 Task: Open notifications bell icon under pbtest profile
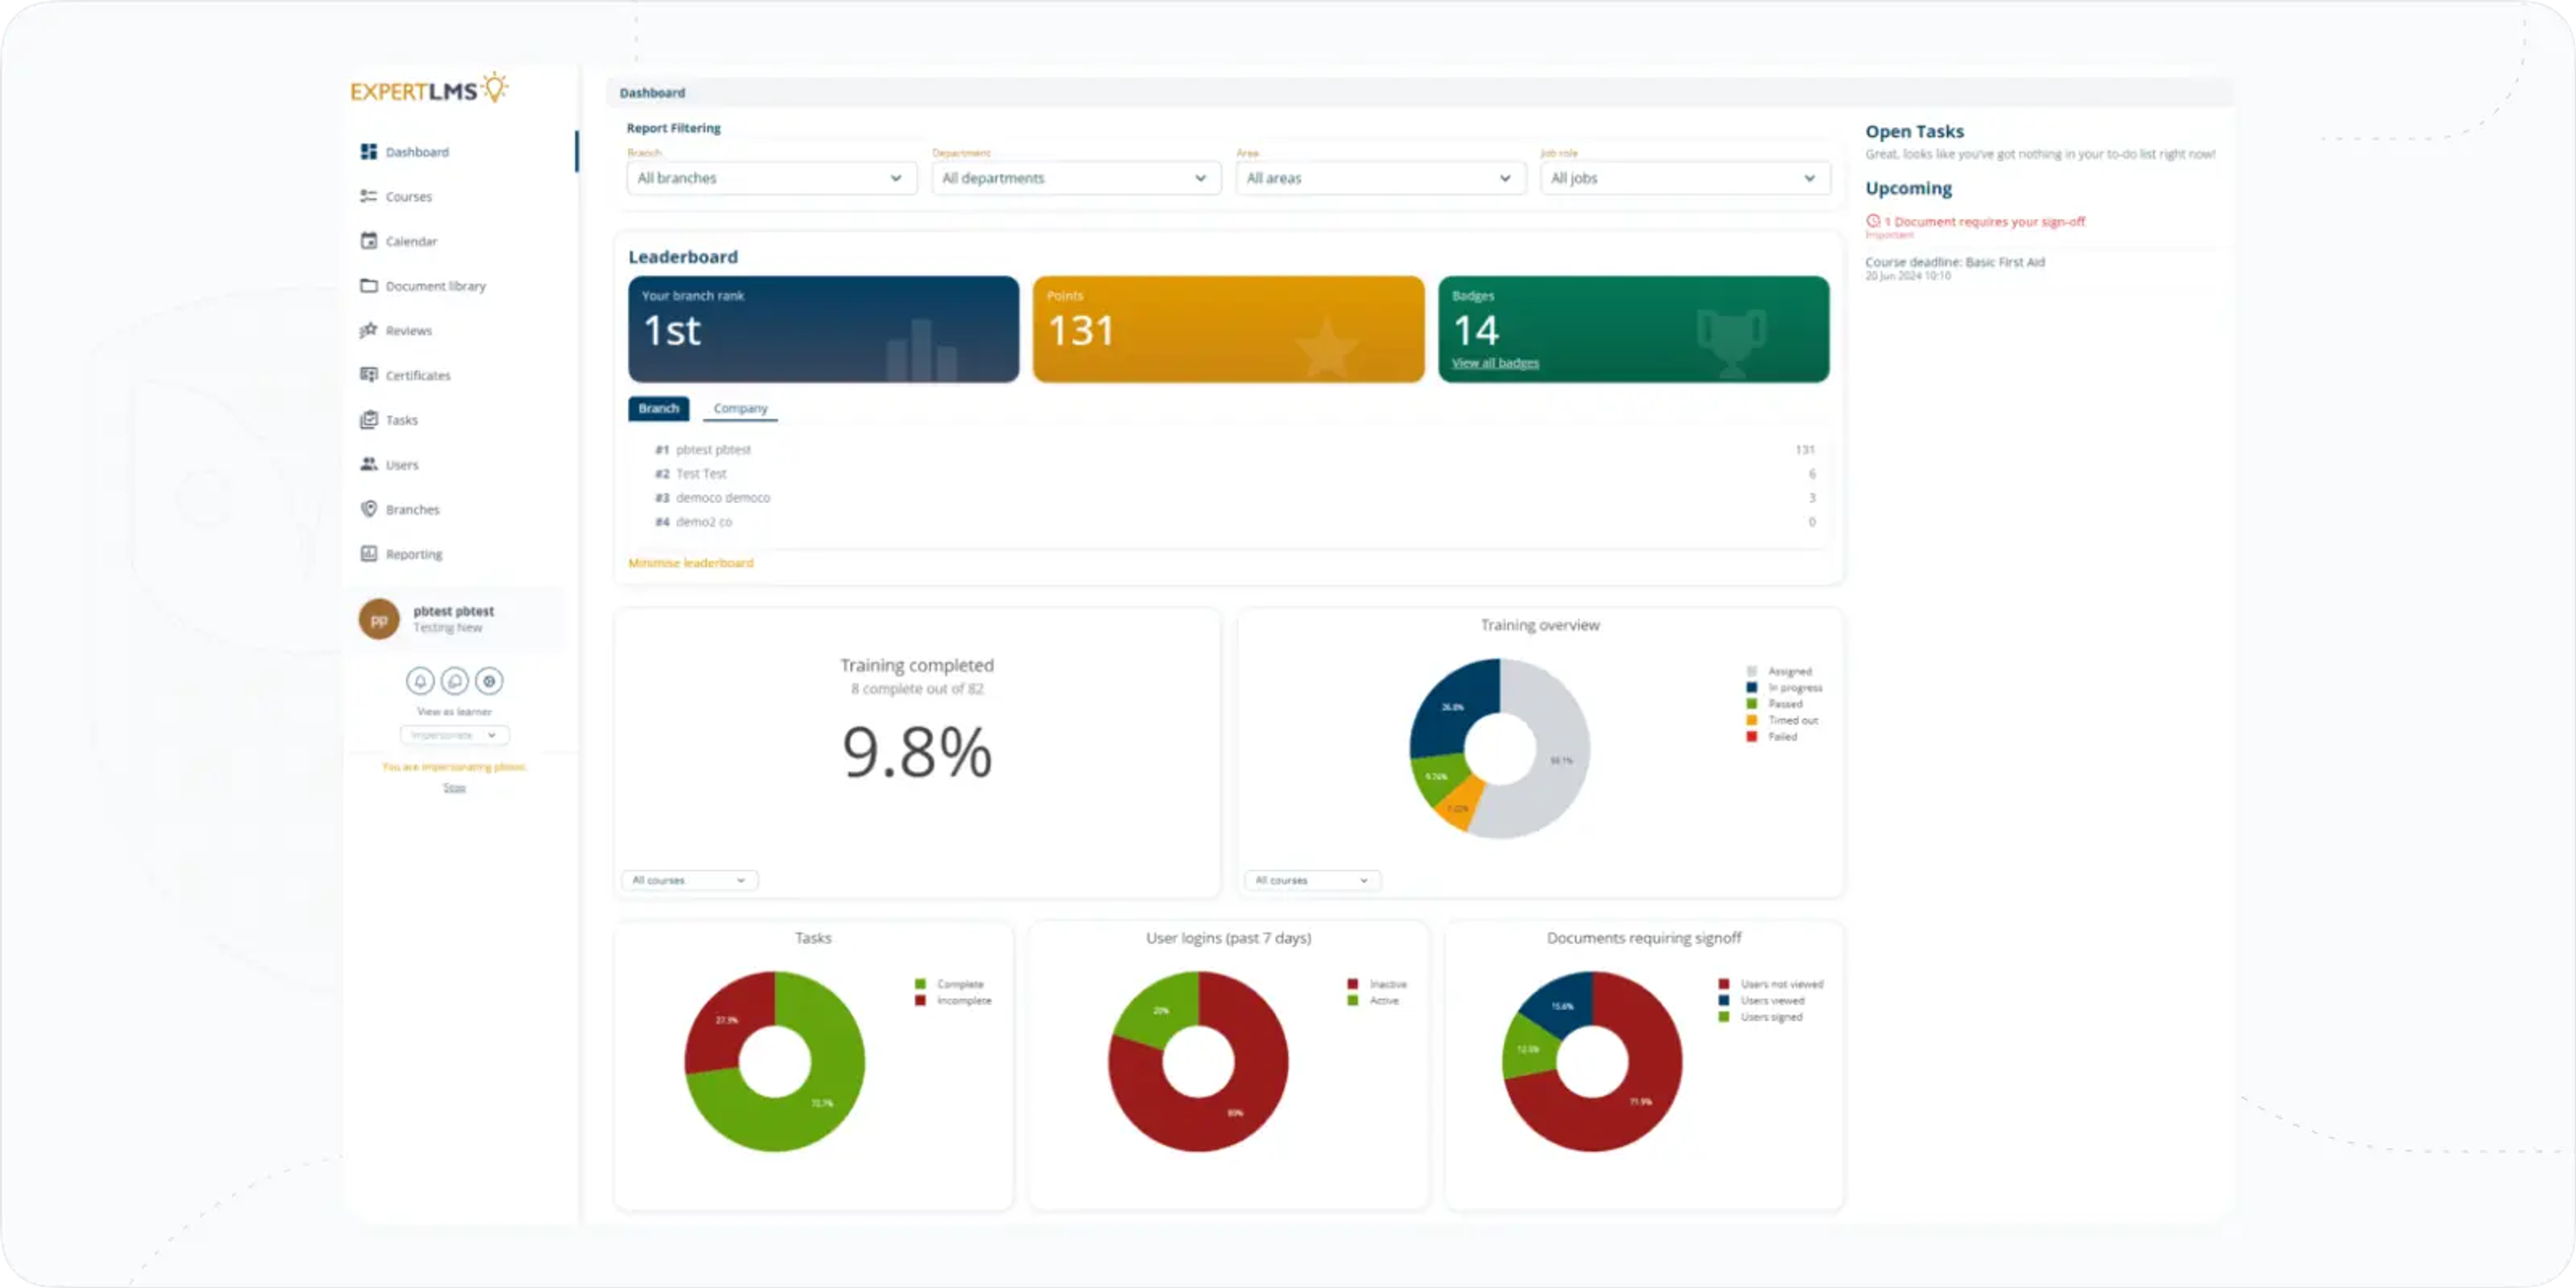pyautogui.click(x=420, y=681)
